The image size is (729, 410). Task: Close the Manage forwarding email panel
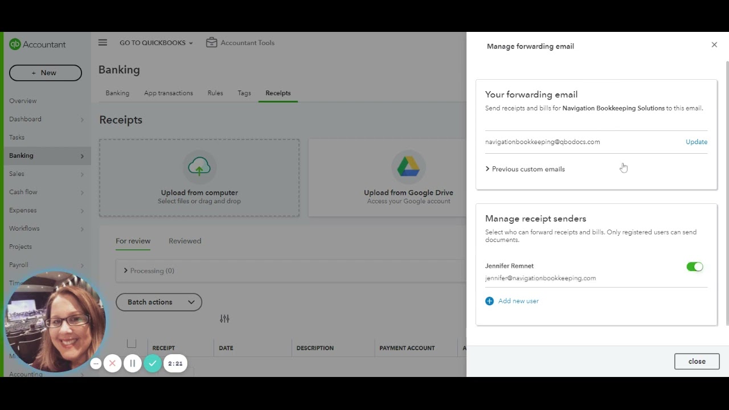click(714, 45)
